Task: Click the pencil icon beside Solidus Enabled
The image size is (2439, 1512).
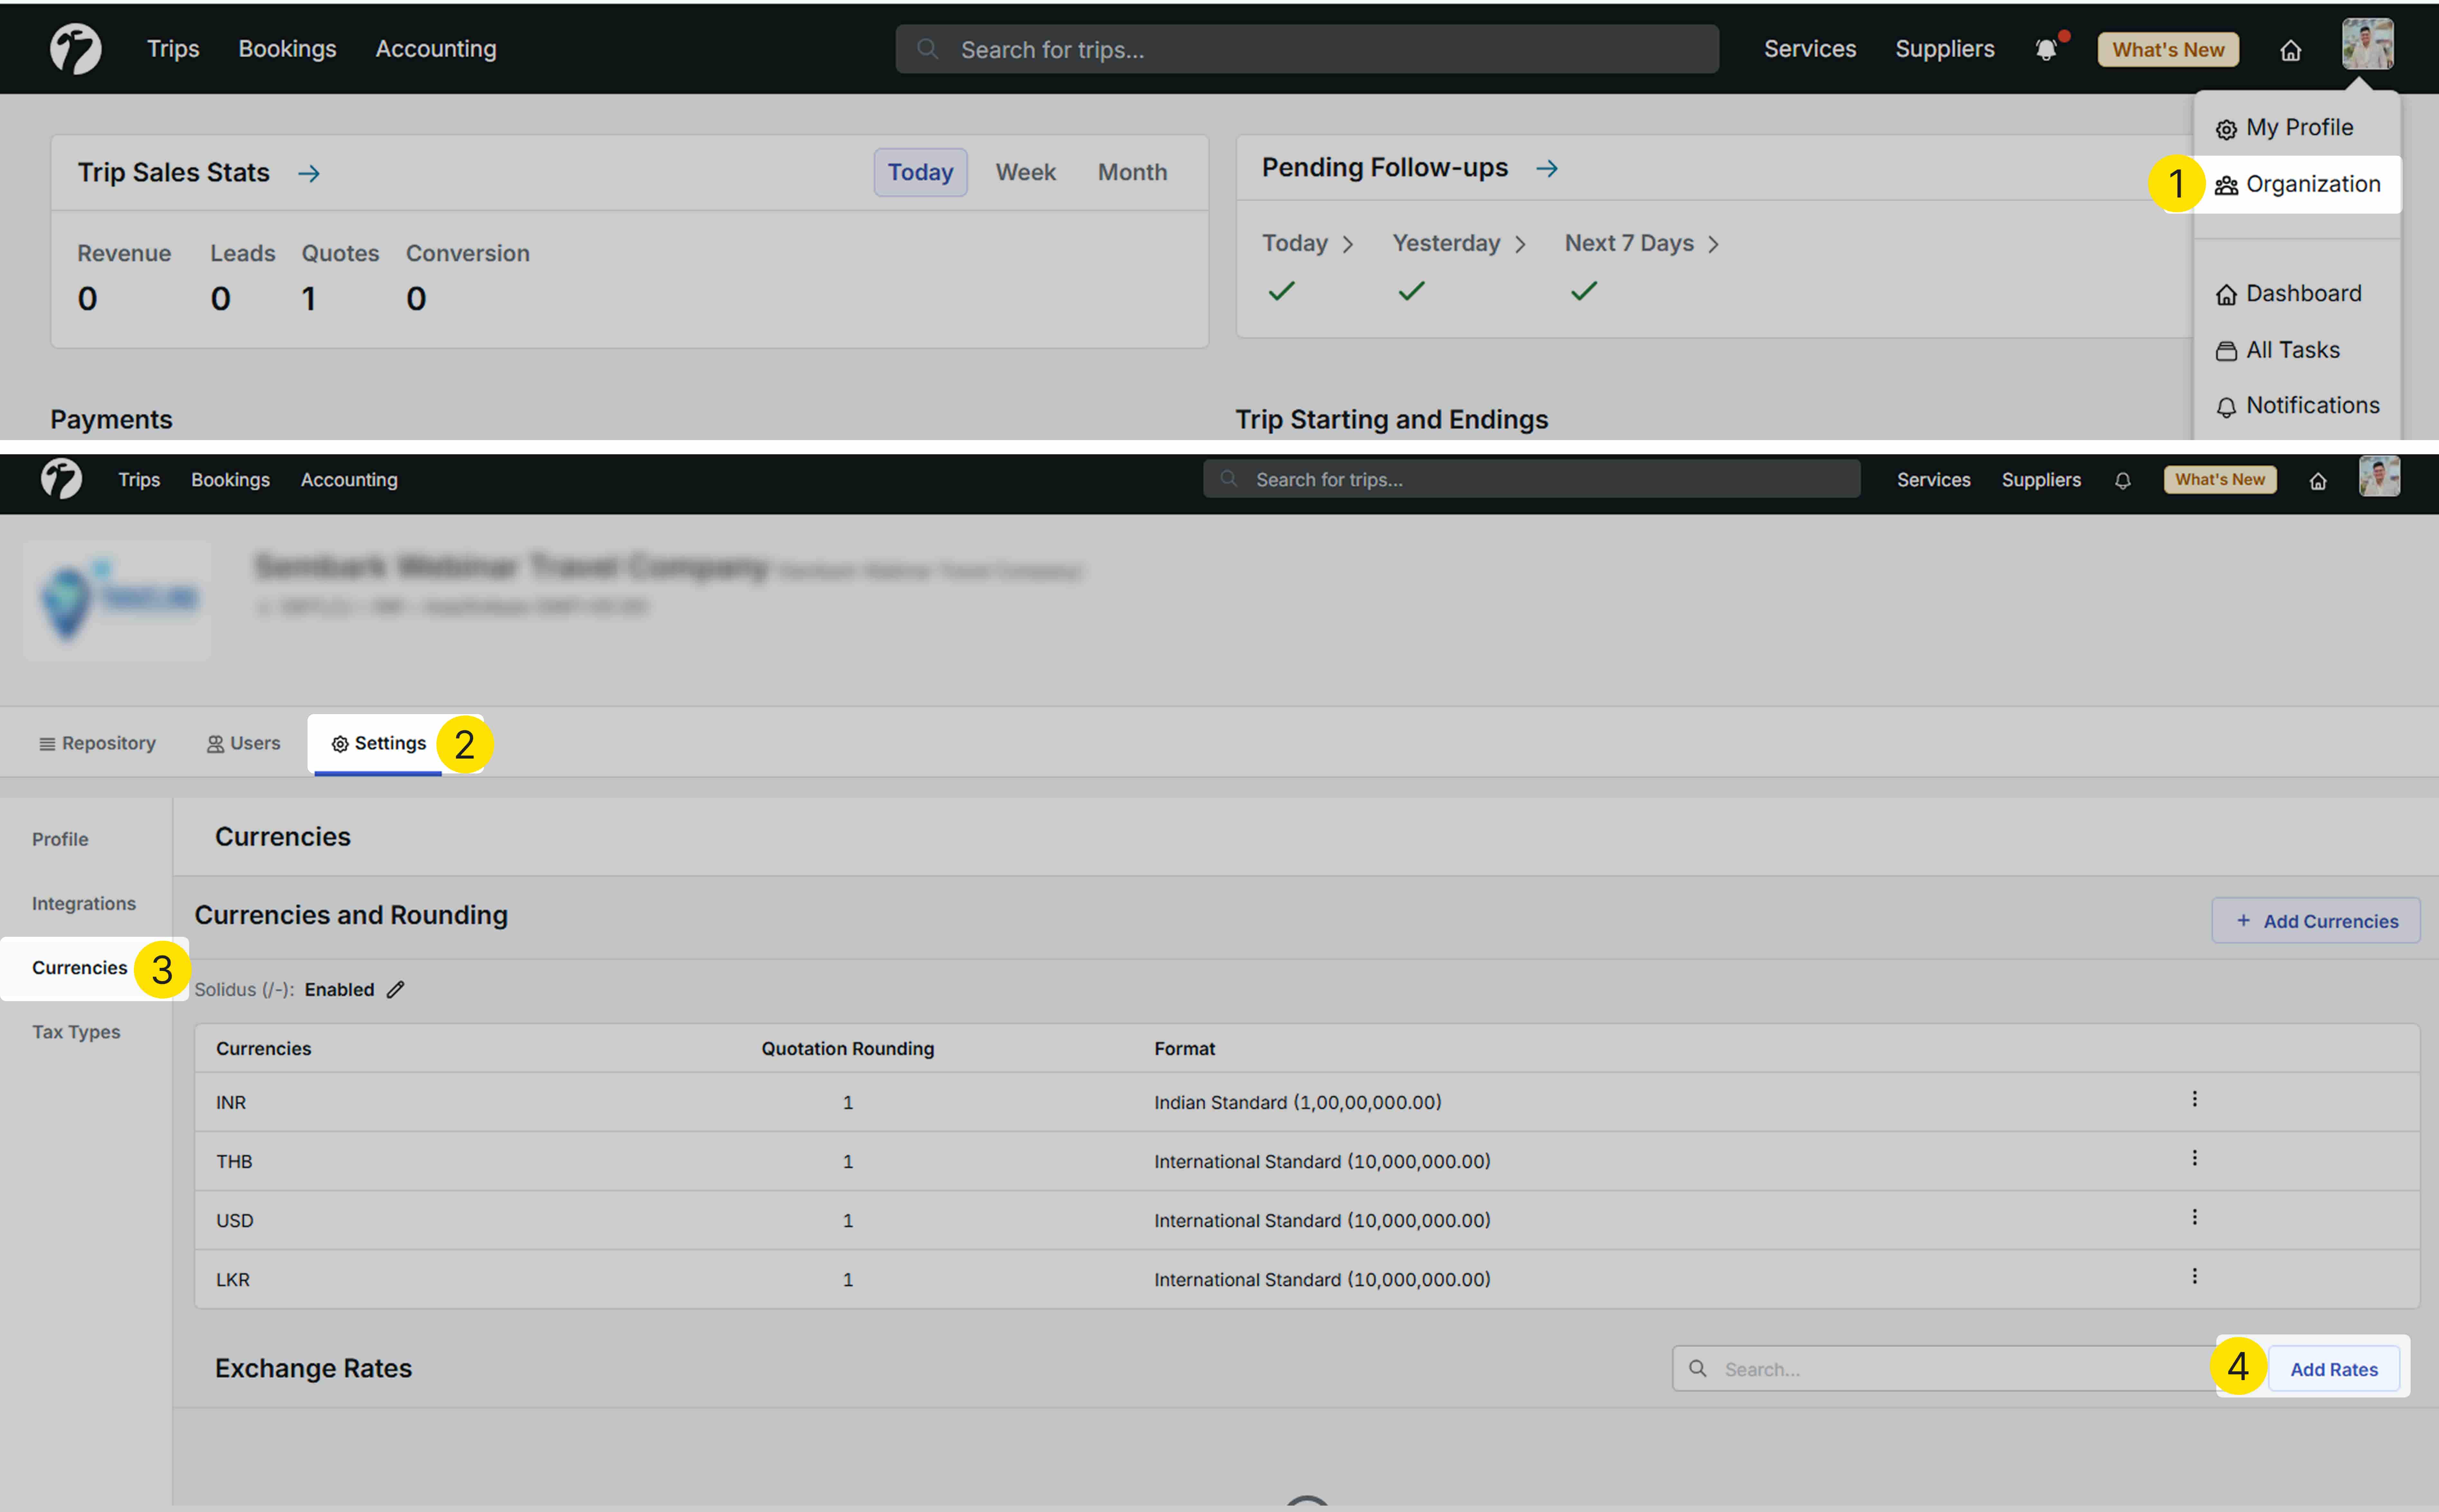Action: pyautogui.click(x=396, y=989)
